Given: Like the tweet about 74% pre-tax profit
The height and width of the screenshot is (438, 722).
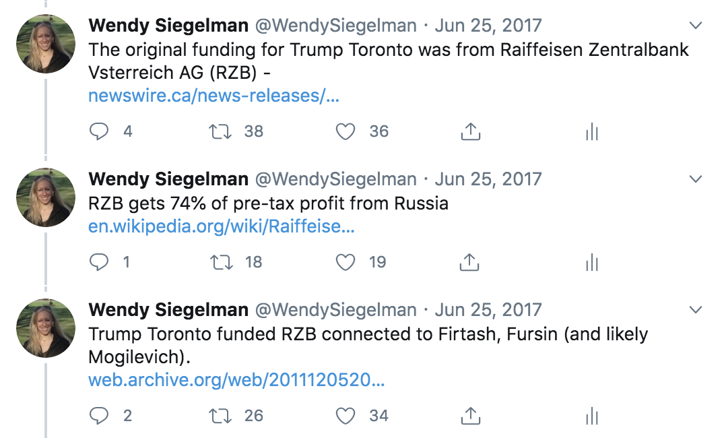Looking at the screenshot, I should click(x=345, y=263).
